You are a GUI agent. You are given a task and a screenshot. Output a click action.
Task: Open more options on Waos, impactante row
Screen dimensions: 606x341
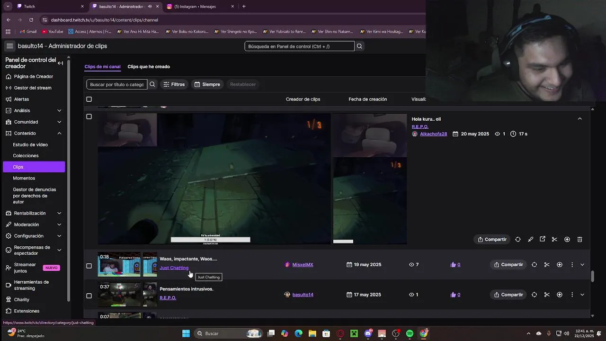click(x=572, y=265)
